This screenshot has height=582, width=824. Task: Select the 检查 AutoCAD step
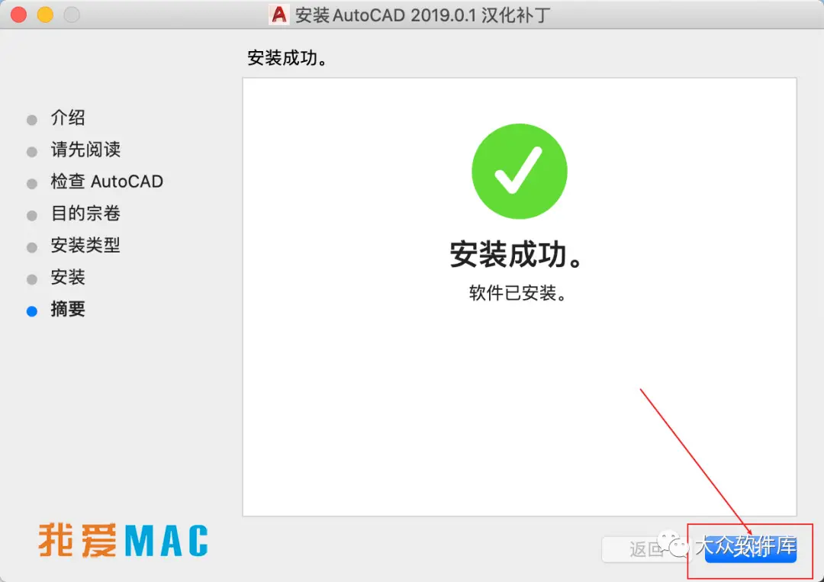click(x=107, y=182)
